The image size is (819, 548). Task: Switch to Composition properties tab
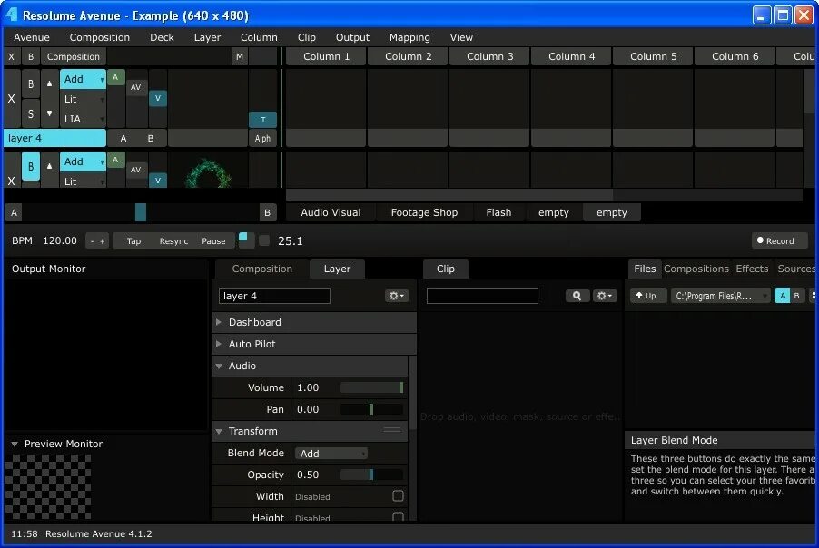pos(262,269)
